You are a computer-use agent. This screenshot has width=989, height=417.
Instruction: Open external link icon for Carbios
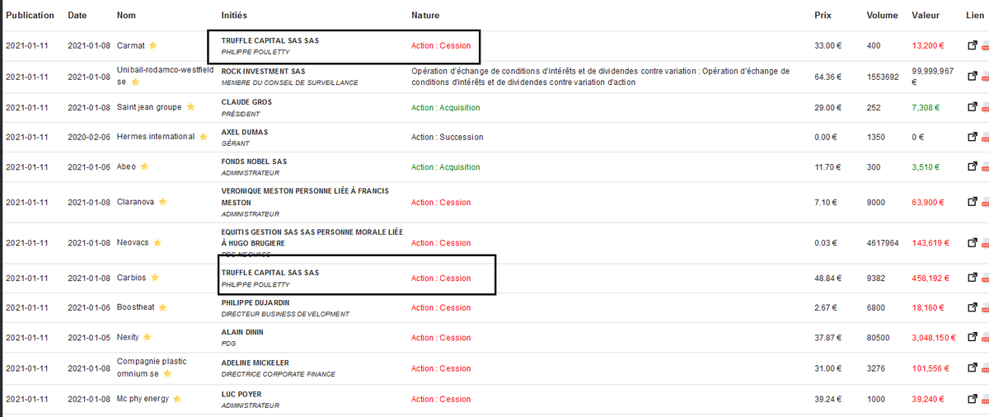[x=973, y=278]
